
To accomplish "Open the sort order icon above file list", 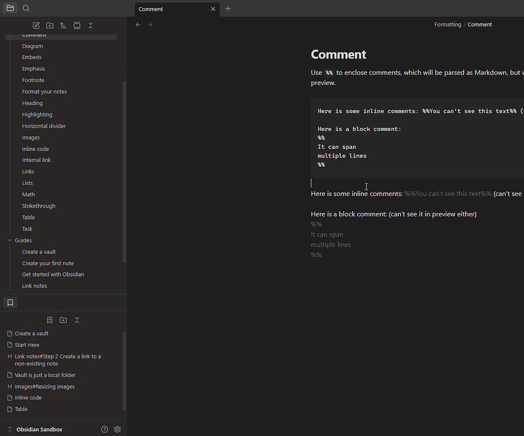I will [x=63, y=25].
